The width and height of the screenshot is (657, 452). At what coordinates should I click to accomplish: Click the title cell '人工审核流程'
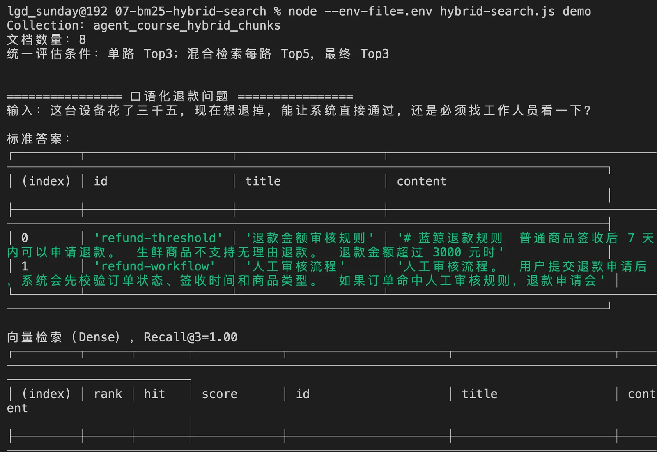pos(295,266)
